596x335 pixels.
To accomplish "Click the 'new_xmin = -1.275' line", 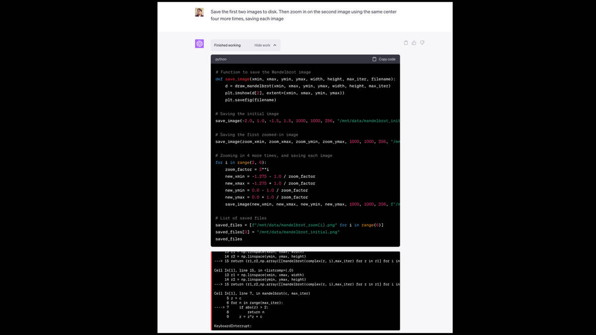I will (270, 176).
